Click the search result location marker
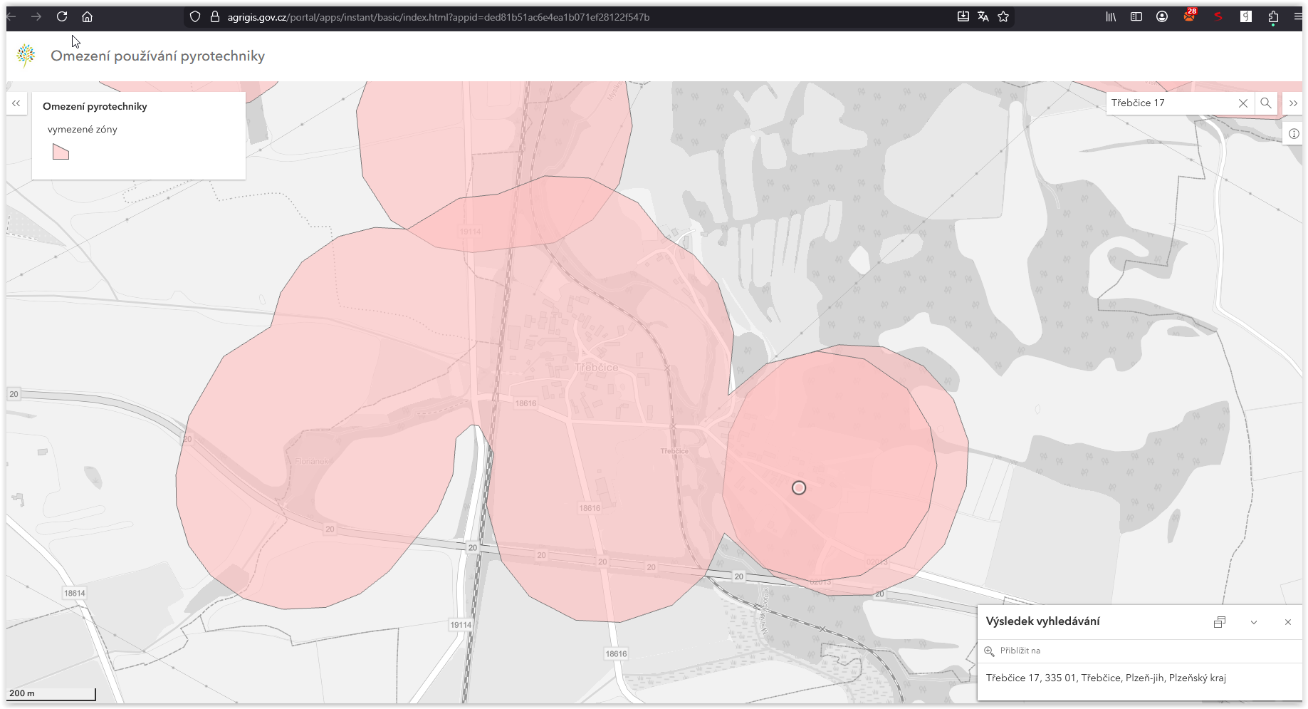The image size is (1308, 709). click(x=799, y=487)
